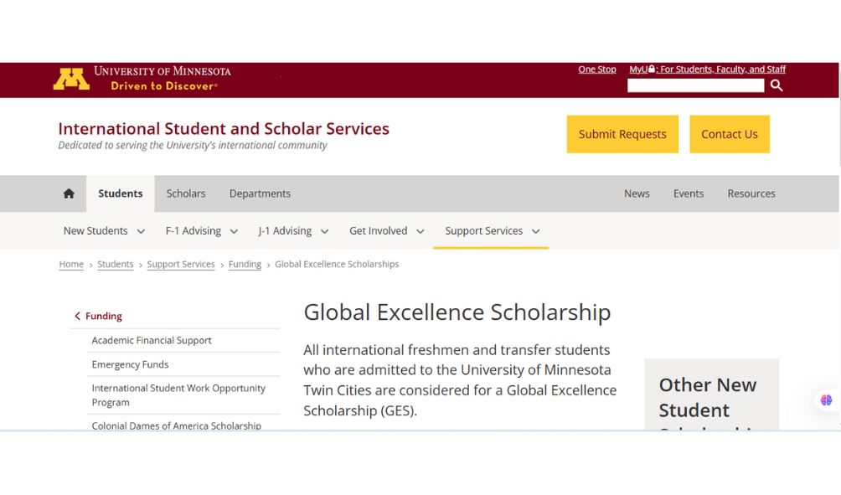
Task: Click the Contact Us button
Action: pos(730,134)
